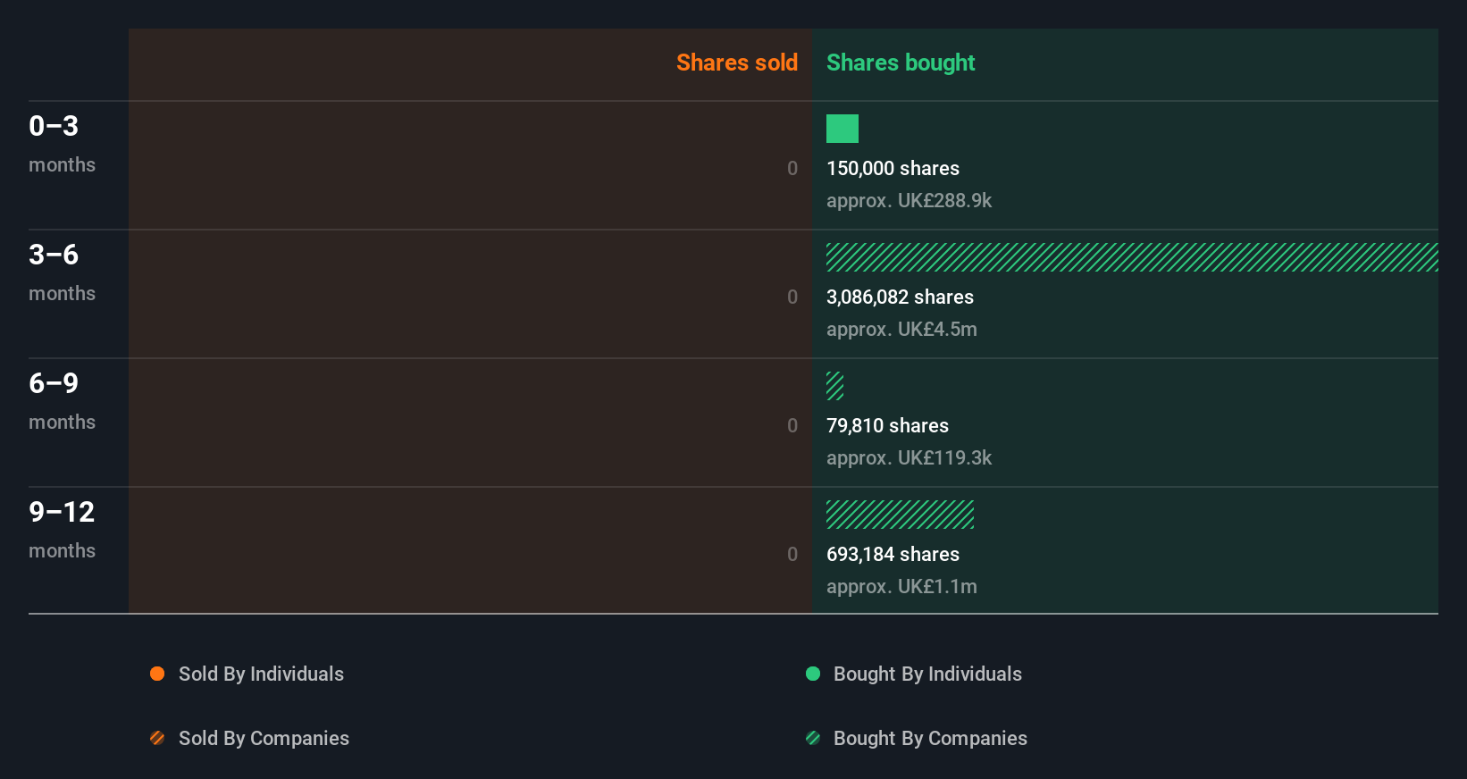This screenshot has width=1467, height=779.
Task: Select the 693,184 shares value
Action: [893, 554]
